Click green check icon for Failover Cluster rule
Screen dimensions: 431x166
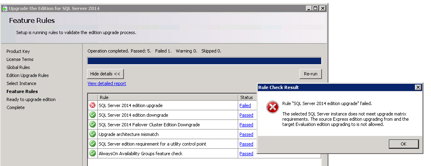coord(93,125)
